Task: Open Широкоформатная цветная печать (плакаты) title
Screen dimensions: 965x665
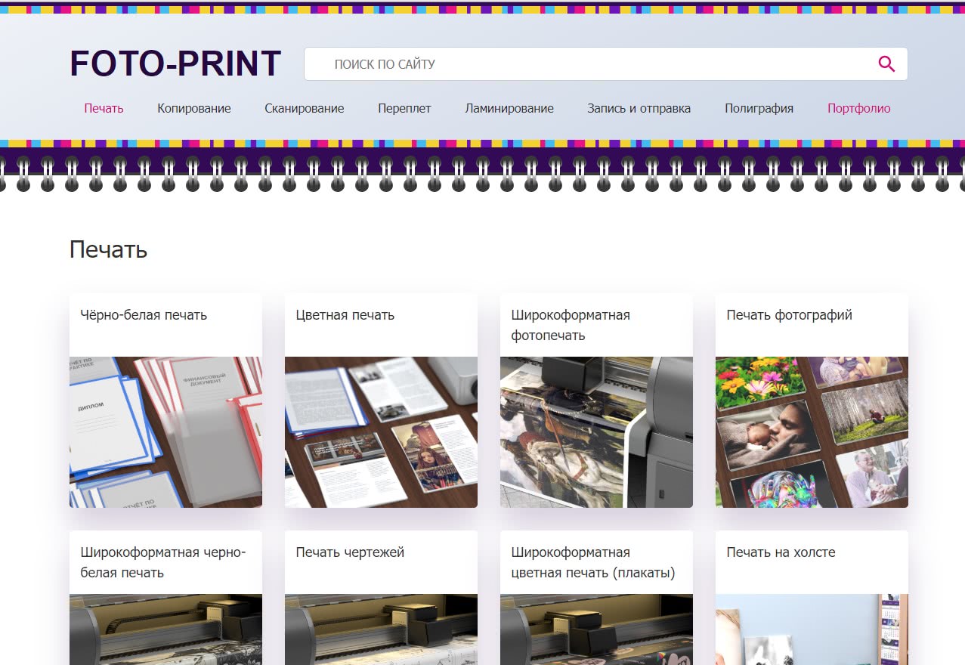Action: click(x=593, y=562)
